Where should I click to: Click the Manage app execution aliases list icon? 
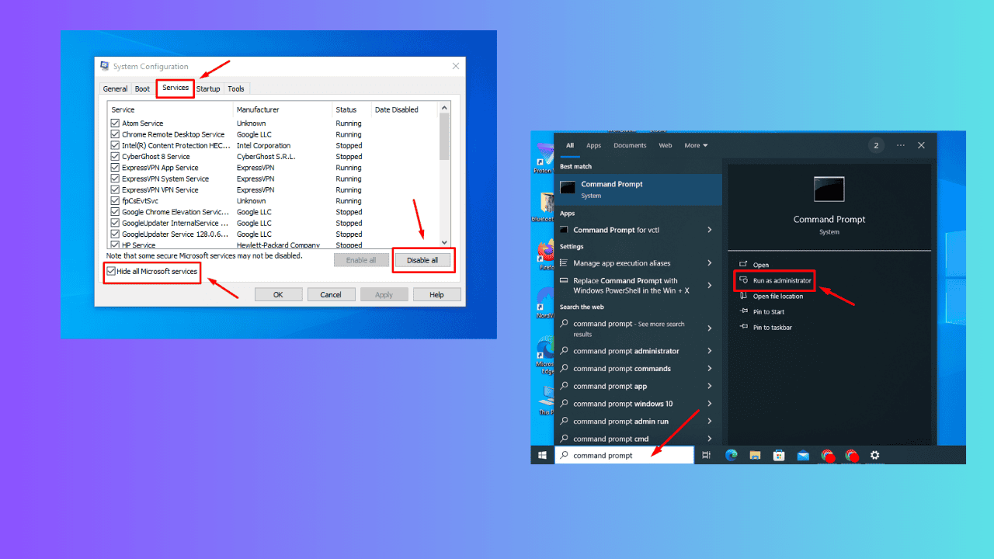click(565, 263)
